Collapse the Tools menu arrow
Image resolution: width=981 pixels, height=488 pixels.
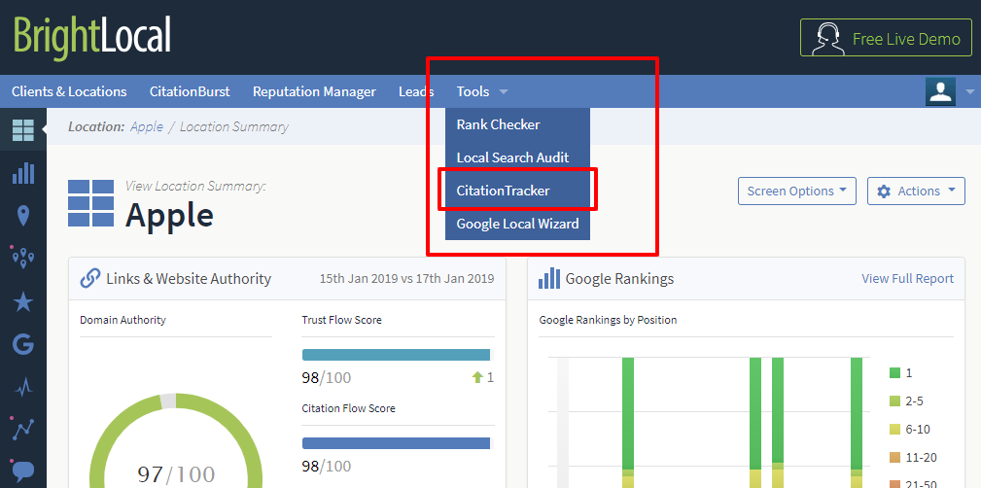tap(504, 92)
